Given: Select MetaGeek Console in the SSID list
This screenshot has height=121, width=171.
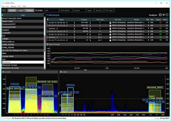Looking at the screenshot, I should [23, 65].
